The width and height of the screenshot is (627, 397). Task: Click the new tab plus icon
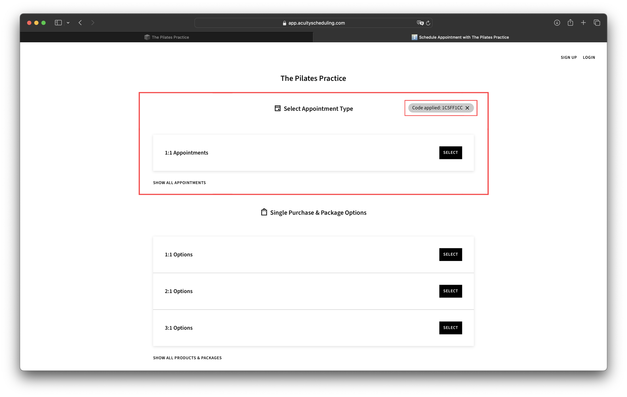click(584, 23)
